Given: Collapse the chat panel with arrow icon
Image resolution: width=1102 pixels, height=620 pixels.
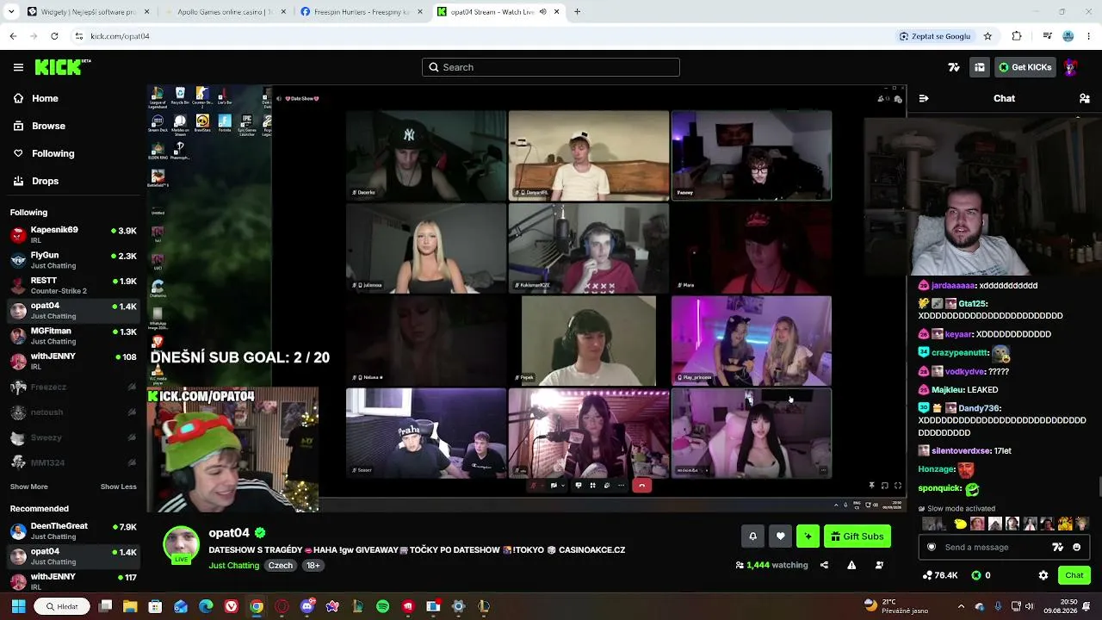Looking at the screenshot, I should pos(924,98).
